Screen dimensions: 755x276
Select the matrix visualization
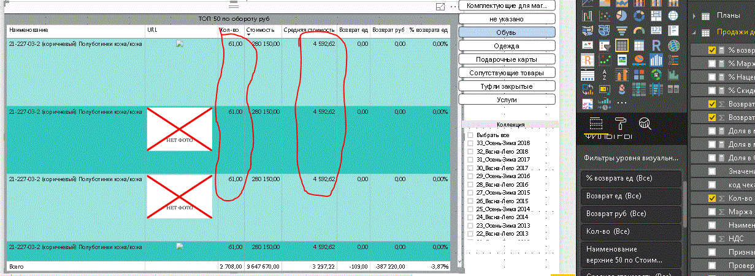[x=639, y=45]
